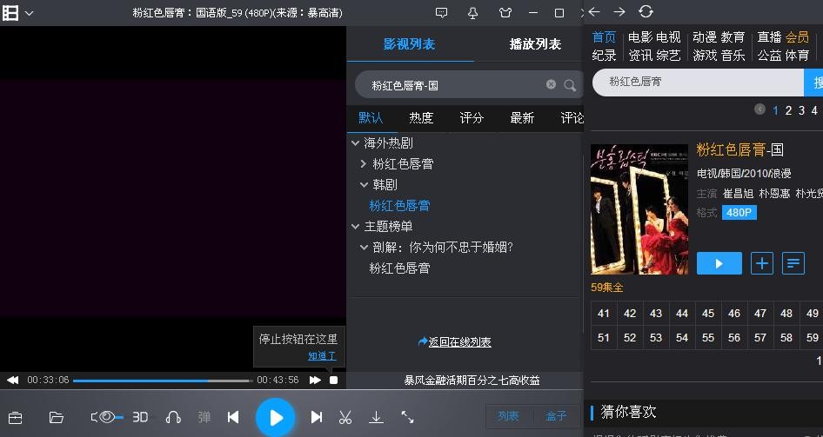823x437 pixels.
Task: Open 动漫 category
Action: 705,37
